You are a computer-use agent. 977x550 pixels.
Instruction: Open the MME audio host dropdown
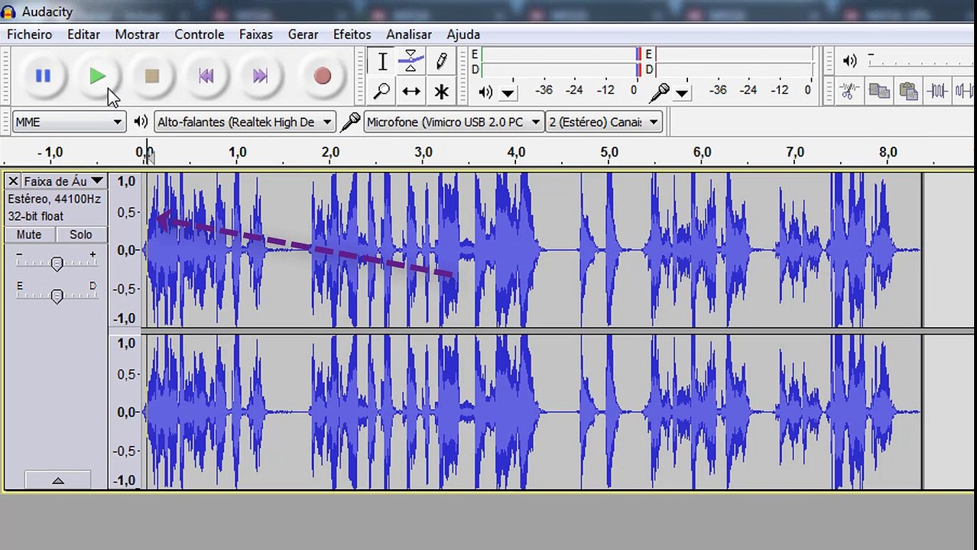pos(69,121)
